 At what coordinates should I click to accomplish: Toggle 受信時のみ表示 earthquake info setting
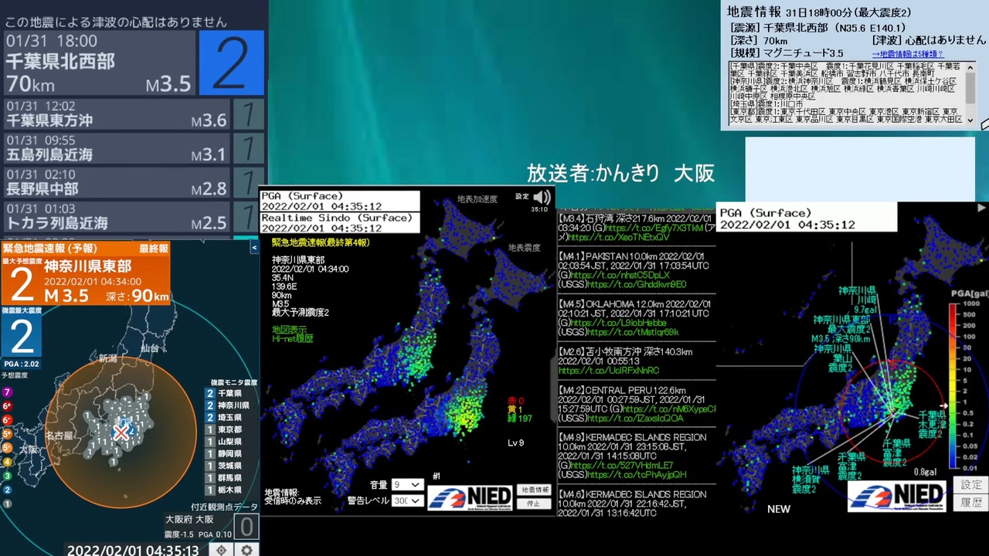coord(293,501)
